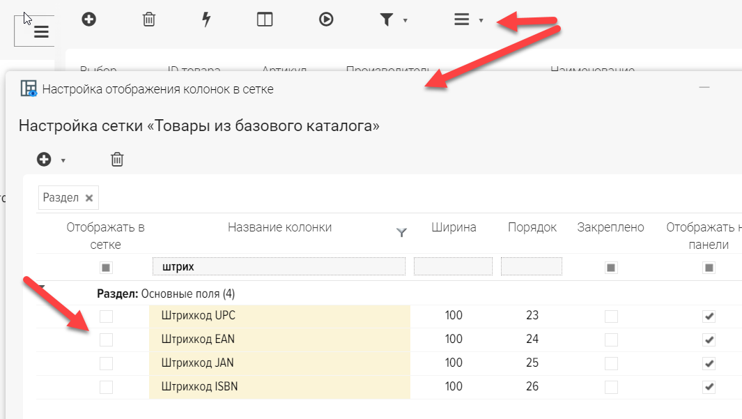The height and width of the screenshot is (419, 742).
Task: Click order value 25
Action: 532,363
